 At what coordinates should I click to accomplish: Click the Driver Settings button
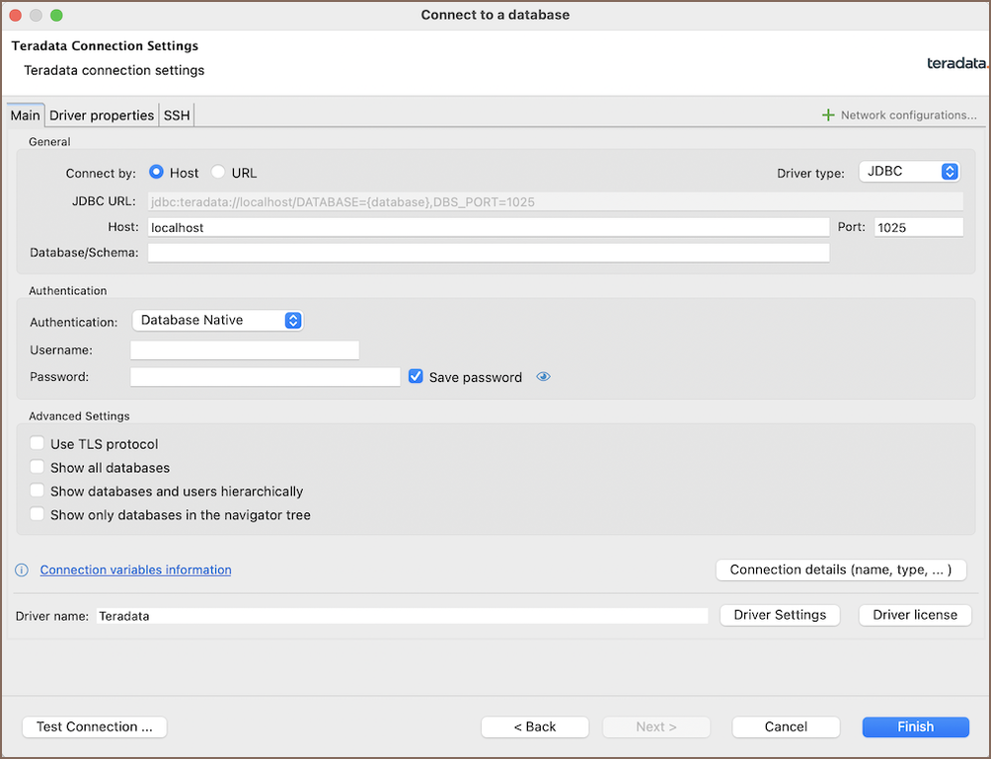[780, 615]
